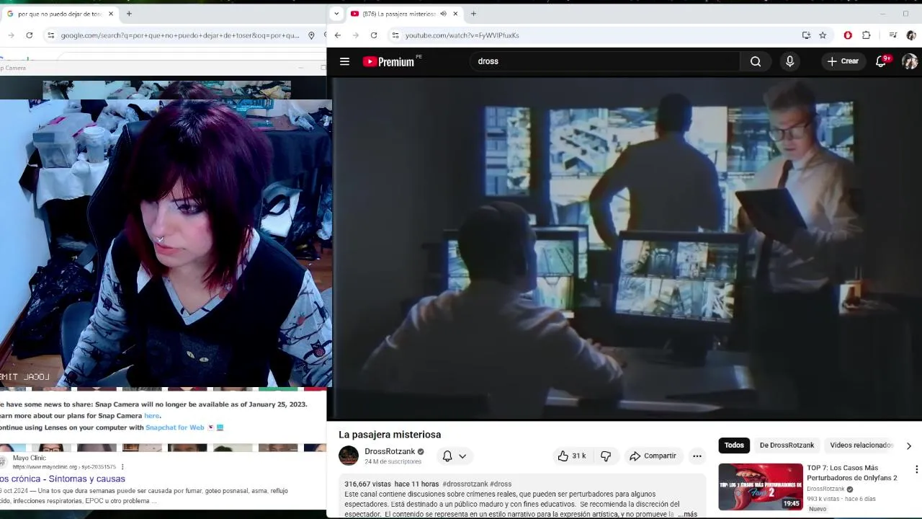Open YouTube account avatar menu
922x519 pixels.
910,61
